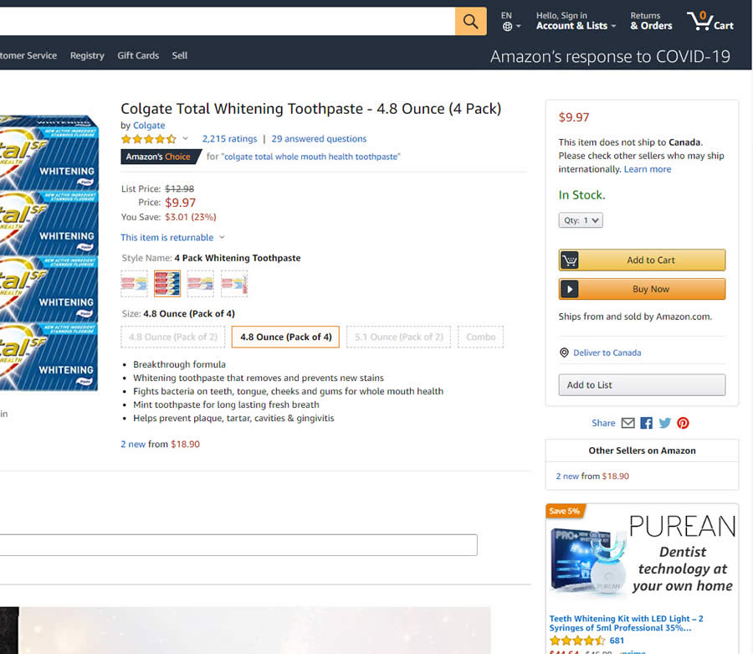The image size is (753, 654).
Task: Click the globe language icon
Action: click(507, 27)
